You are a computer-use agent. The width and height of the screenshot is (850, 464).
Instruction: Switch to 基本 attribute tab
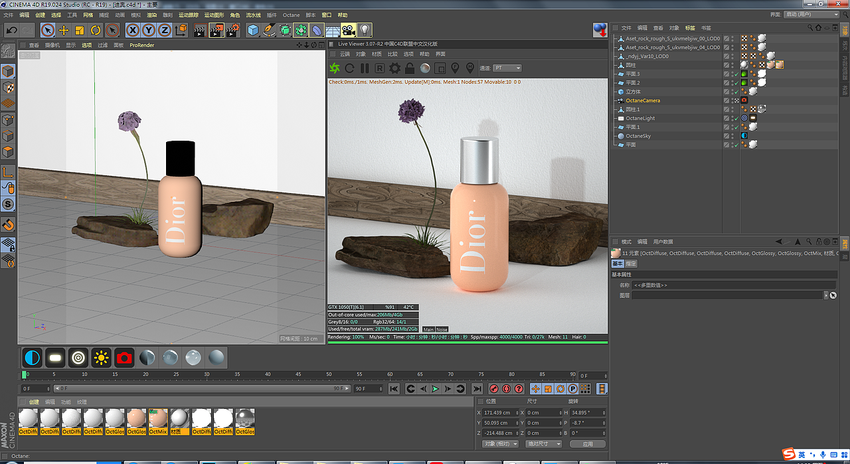point(618,264)
